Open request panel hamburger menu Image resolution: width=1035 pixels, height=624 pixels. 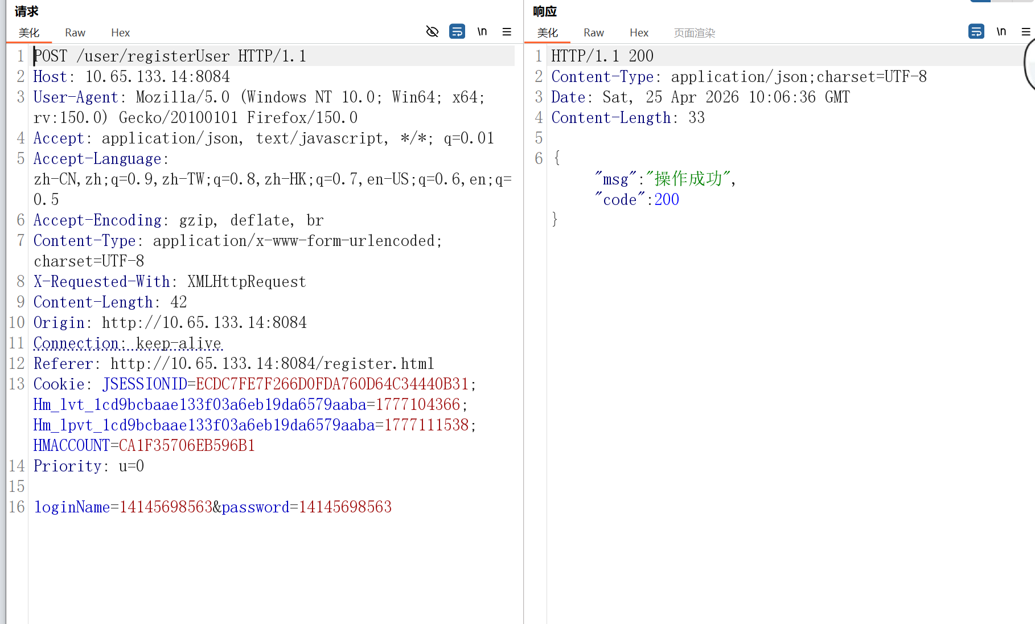tap(507, 32)
